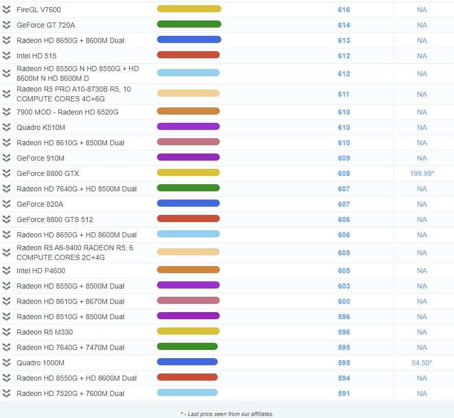The height and width of the screenshot is (418, 454).
Task: Open Radeon HD 8650G + 8600M Dual link
Action: point(71,40)
